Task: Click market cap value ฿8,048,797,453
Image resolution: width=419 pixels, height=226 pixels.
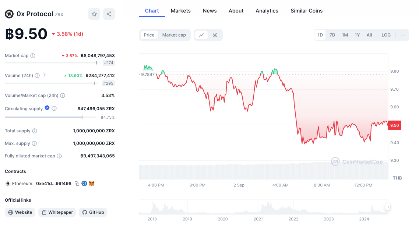Action: point(98,56)
